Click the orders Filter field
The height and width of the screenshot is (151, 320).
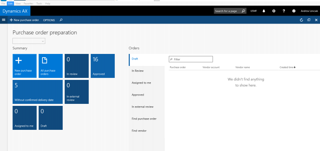point(191,59)
